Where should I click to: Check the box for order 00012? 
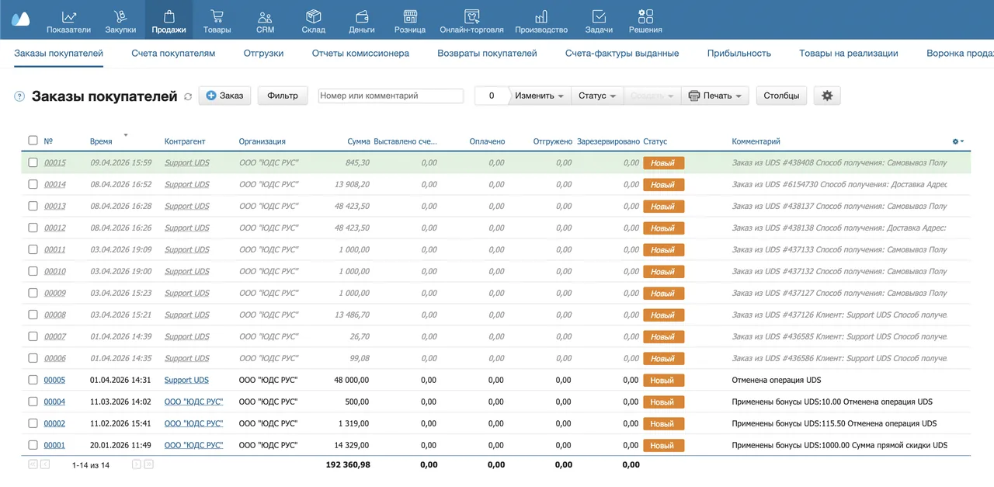[33, 228]
